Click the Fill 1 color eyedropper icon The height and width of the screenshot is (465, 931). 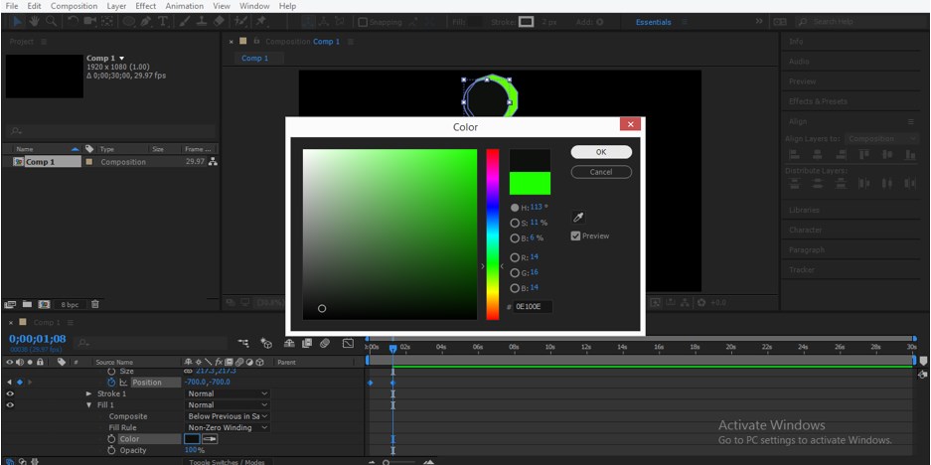coord(210,439)
